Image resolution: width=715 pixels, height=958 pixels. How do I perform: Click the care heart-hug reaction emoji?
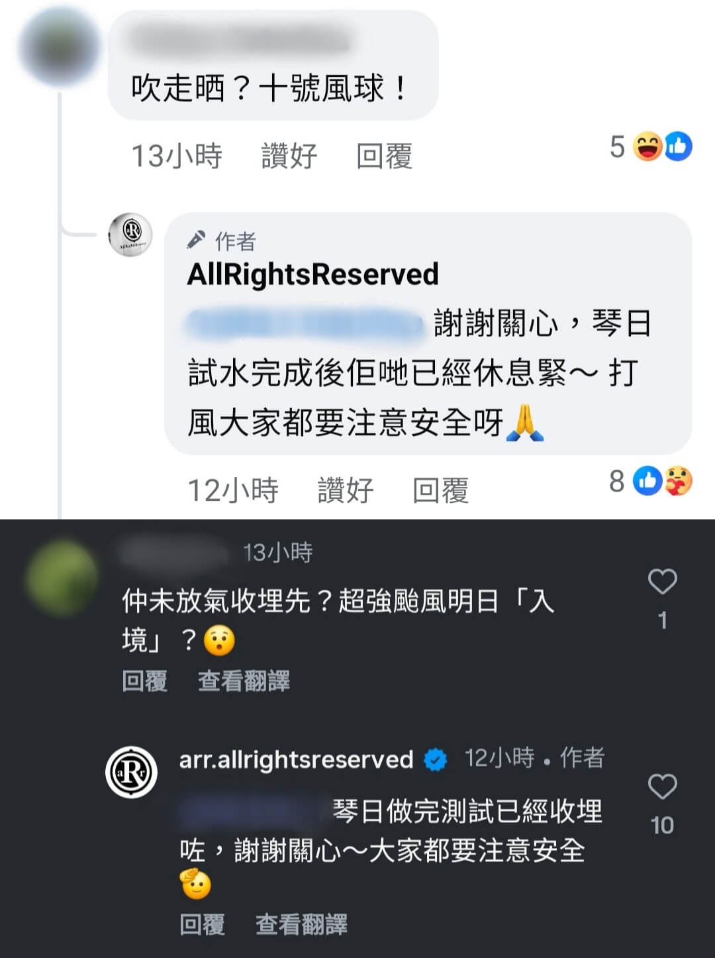tap(678, 481)
